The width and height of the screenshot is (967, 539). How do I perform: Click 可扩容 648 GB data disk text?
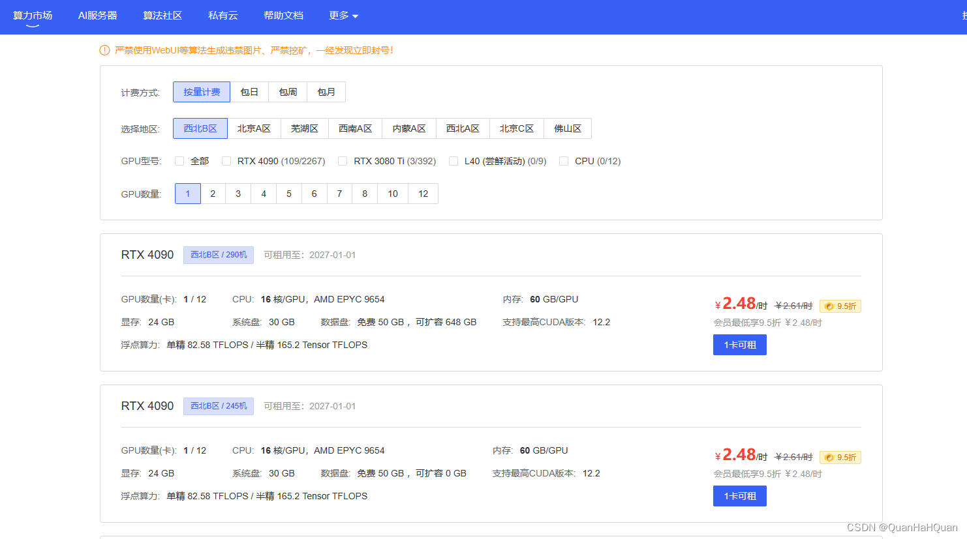pos(446,322)
